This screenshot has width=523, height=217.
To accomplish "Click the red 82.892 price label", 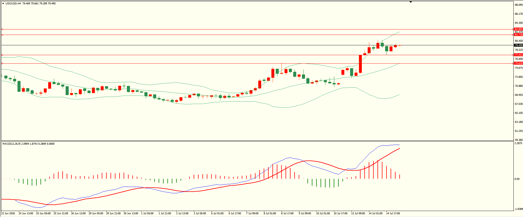I will pos(518,29).
